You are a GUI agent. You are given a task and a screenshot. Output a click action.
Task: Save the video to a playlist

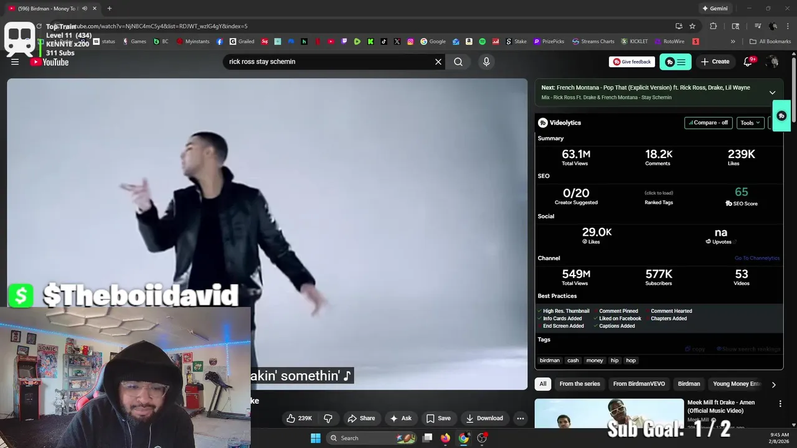click(438, 418)
